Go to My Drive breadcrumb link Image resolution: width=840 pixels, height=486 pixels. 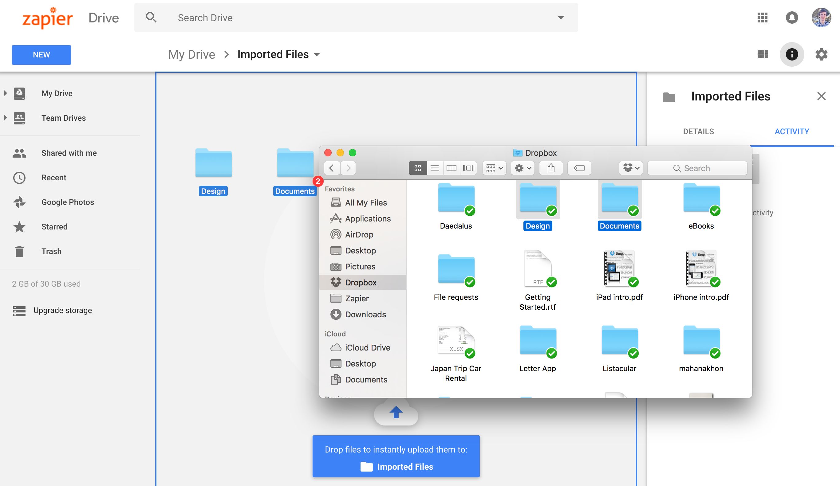[x=192, y=55]
